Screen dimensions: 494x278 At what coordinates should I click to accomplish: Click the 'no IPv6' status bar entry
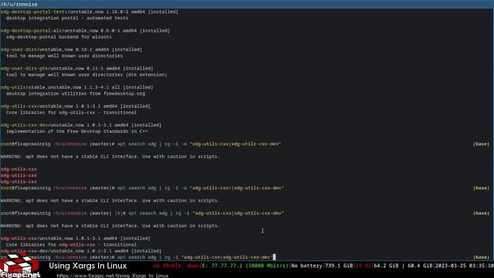164,266
